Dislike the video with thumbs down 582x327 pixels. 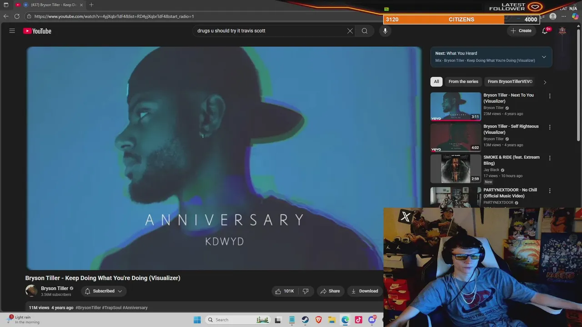(306, 291)
